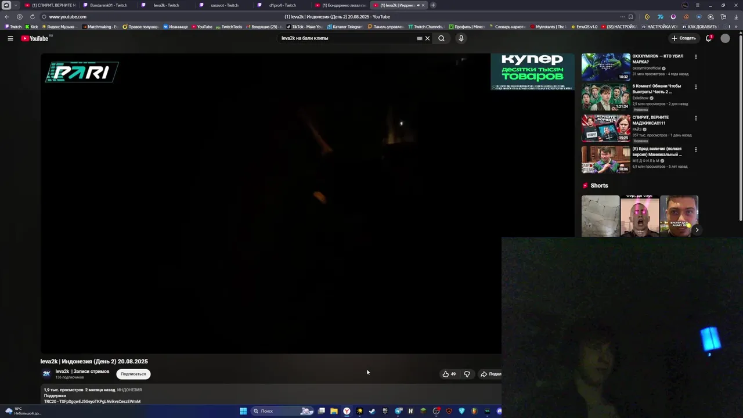The width and height of the screenshot is (743, 418).
Task: Open Minecraft grass block taskbar icon
Action: click(x=423, y=411)
